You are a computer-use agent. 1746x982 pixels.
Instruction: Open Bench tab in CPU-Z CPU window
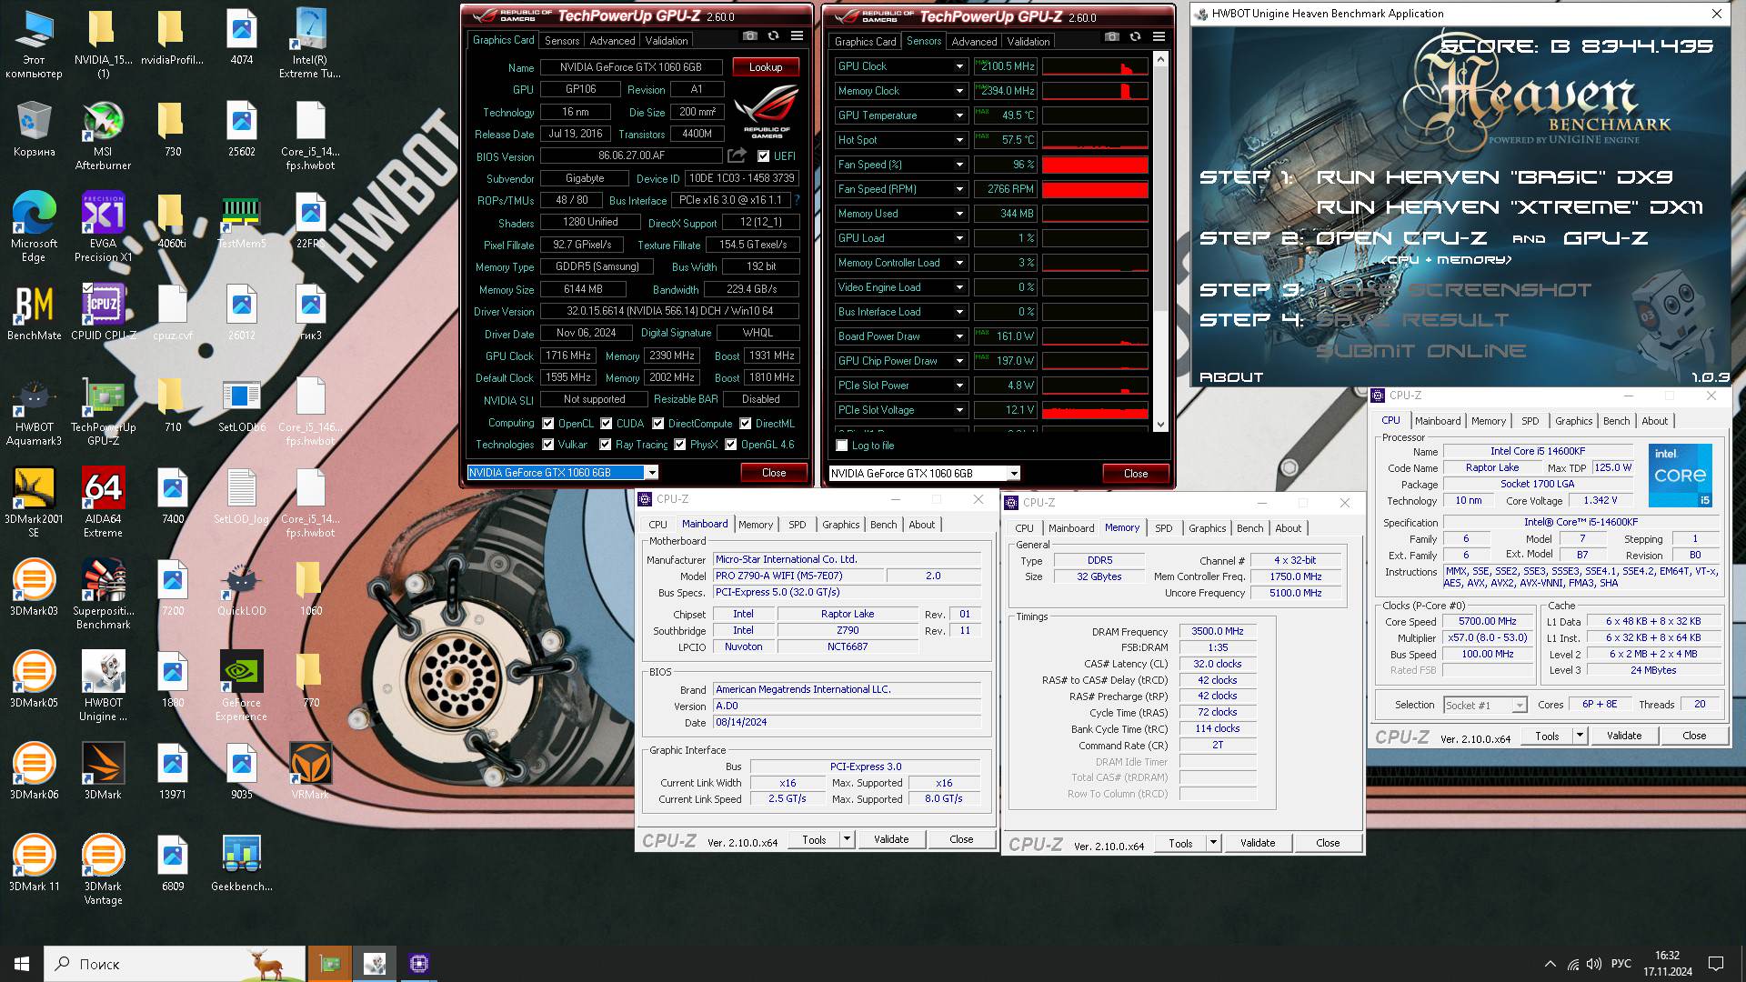point(1616,421)
